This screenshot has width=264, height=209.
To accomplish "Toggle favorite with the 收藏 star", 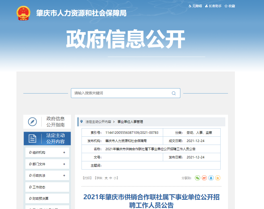I will pyautogui.click(x=230, y=6).
